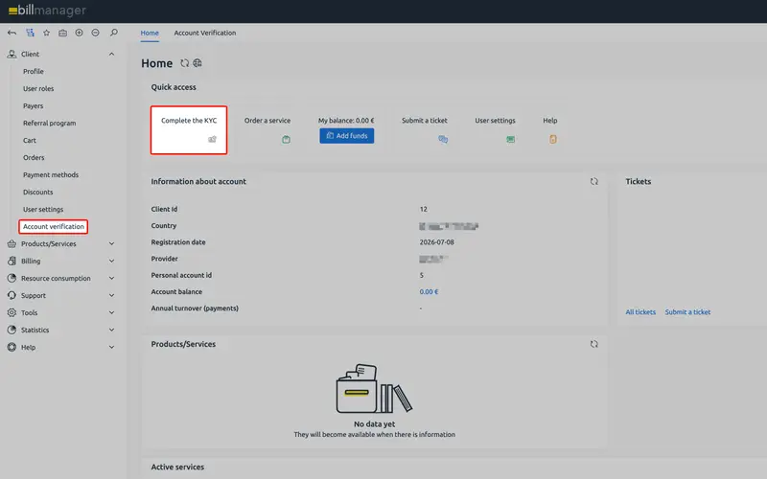
Task: Expand the Statistics section chevron
Action: click(111, 330)
